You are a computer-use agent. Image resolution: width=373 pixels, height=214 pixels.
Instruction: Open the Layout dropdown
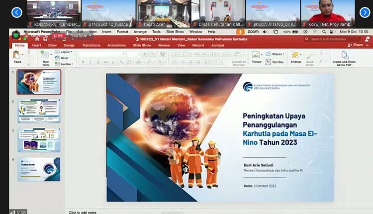tap(65, 52)
